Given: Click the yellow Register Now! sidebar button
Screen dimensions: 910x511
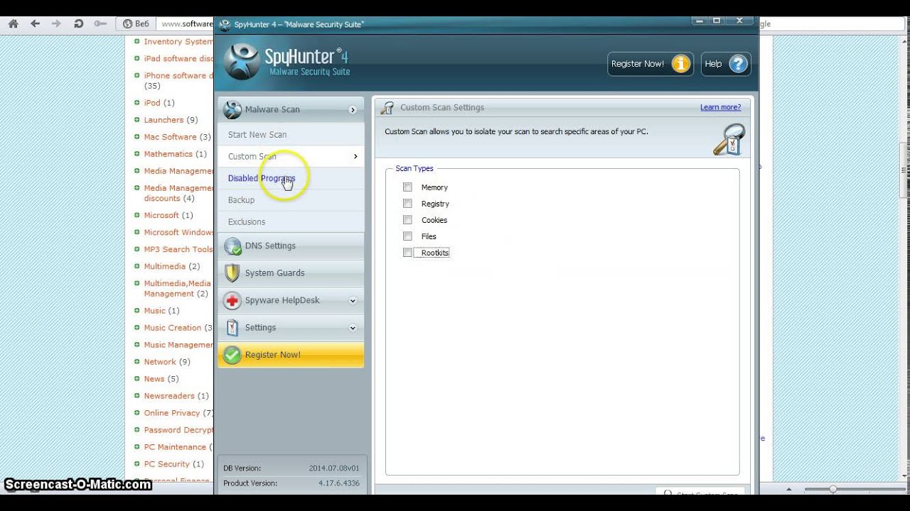Looking at the screenshot, I should coord(291,355).
